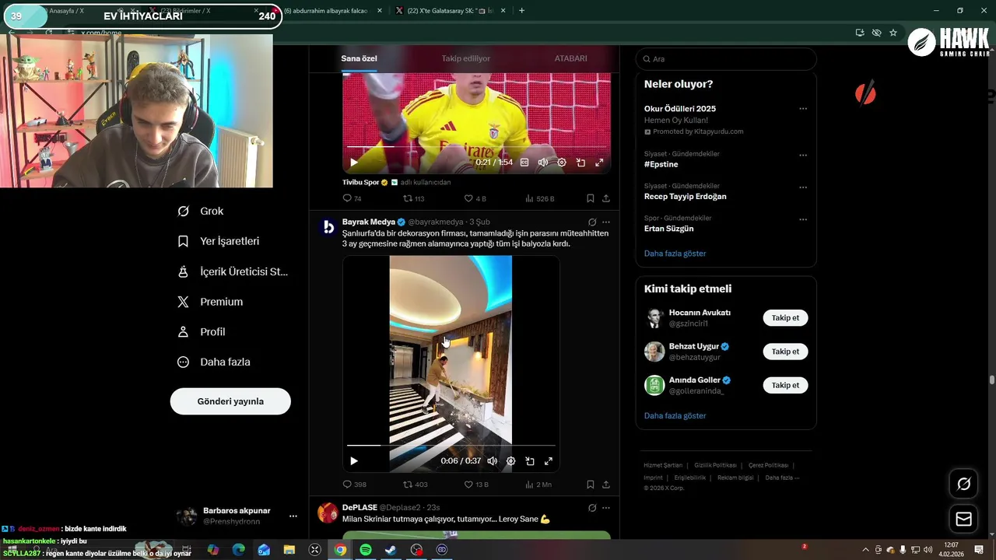This screenshot has height=560, width=996.
Task: Click Bayrak Medya avatar
Action: (328, 227)
